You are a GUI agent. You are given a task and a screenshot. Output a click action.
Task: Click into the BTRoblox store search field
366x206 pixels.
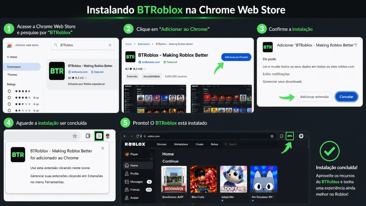coord(83,45)
